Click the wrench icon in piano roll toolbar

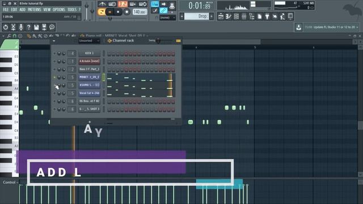(x=9, y=36)
